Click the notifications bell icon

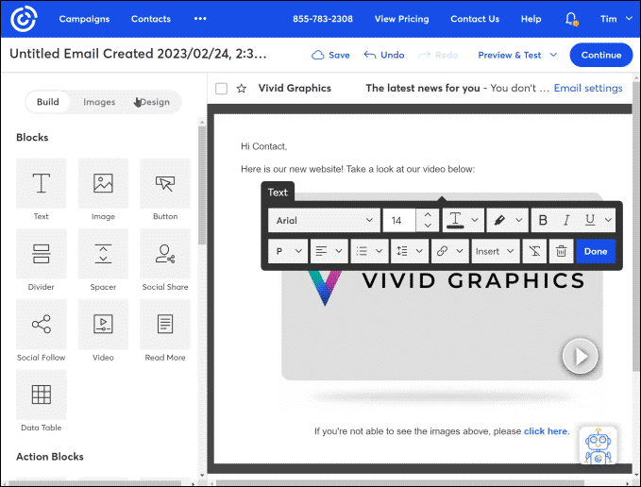(570, 19)
